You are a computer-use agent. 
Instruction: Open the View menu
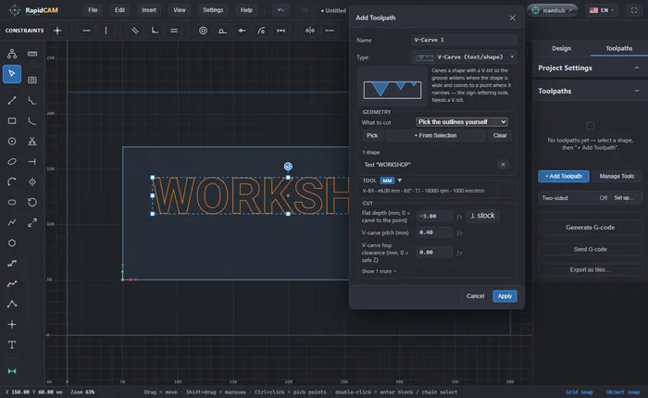point(180,10)
